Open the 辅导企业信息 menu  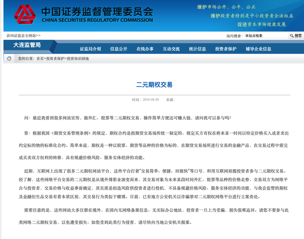pos(258,49)
